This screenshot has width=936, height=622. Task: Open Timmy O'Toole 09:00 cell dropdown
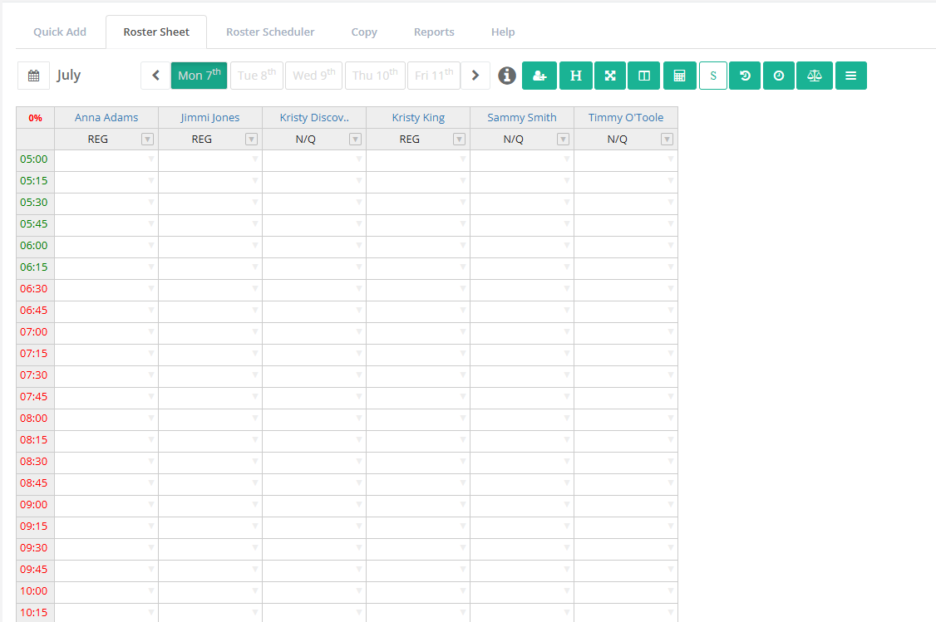click(670, 505)
